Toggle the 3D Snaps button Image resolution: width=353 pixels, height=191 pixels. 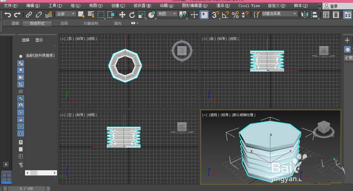tap(215, 14)
